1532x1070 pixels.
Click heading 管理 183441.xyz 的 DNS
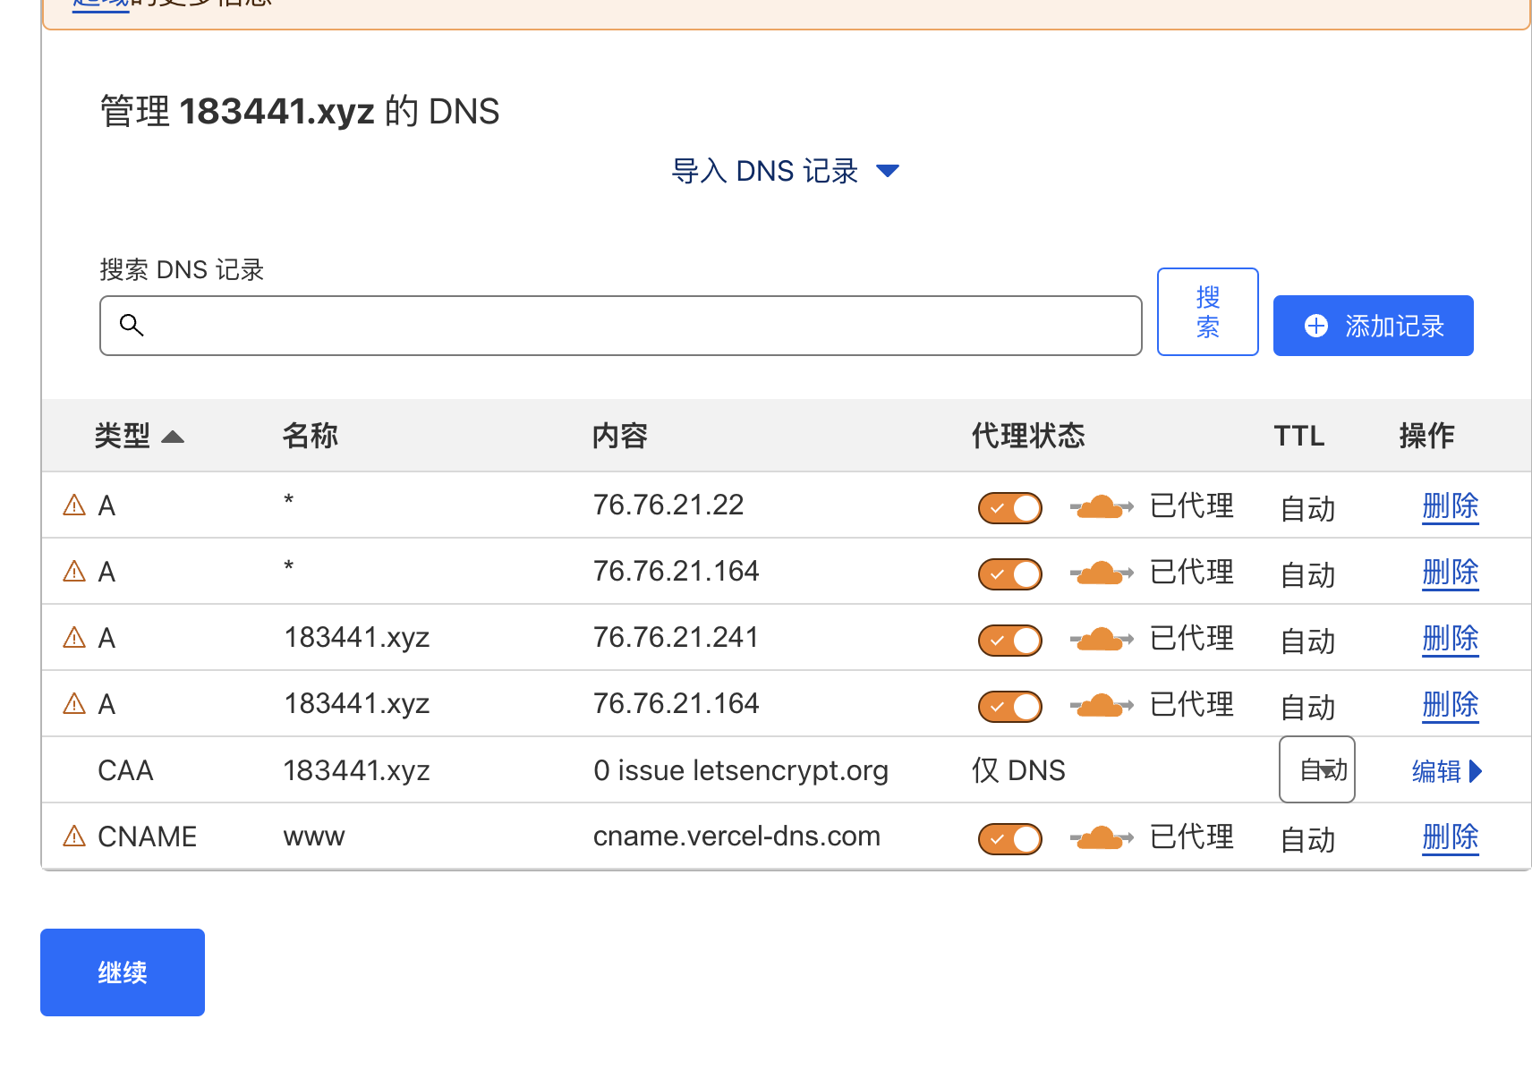(300, 112)
